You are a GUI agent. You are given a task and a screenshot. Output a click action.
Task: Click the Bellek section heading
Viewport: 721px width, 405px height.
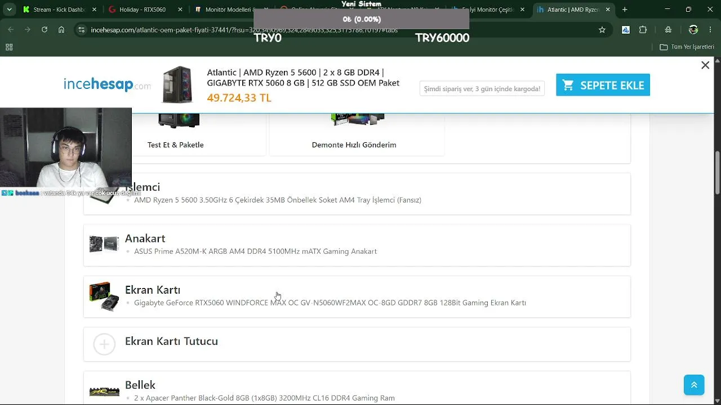coord(140,385)
